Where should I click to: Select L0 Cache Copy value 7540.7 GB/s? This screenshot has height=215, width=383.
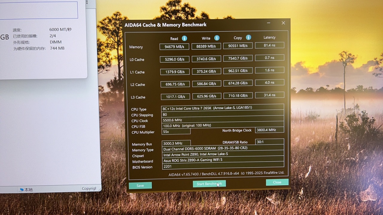click(x=238, y=58)
